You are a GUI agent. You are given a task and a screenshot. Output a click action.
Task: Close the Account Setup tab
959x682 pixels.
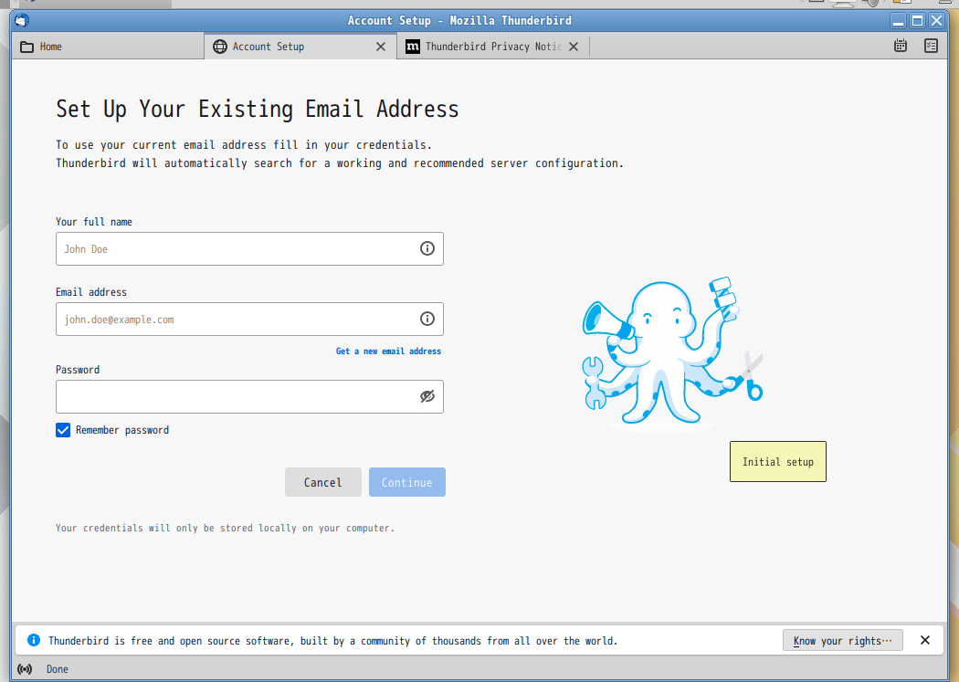click(x=381, y=47)
